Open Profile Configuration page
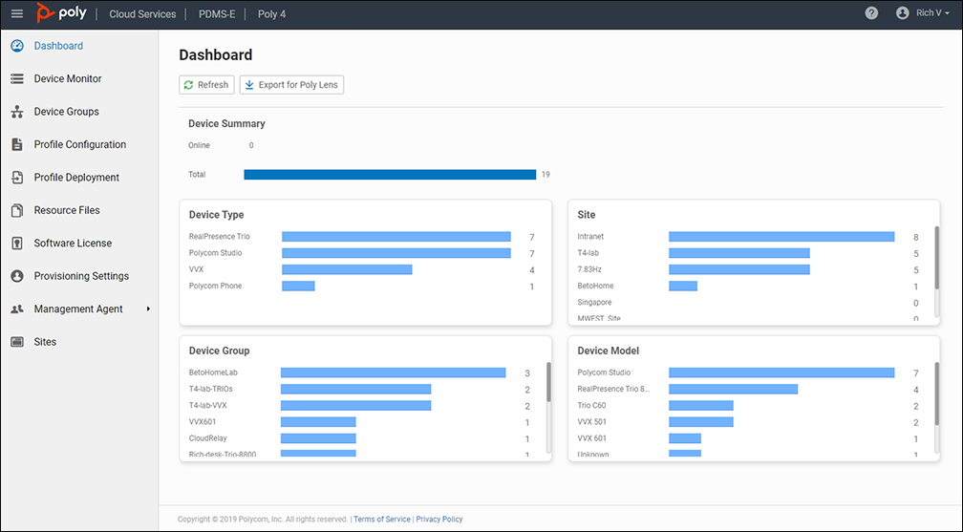Viewport: 963px width, 532px height. point(80,144)
